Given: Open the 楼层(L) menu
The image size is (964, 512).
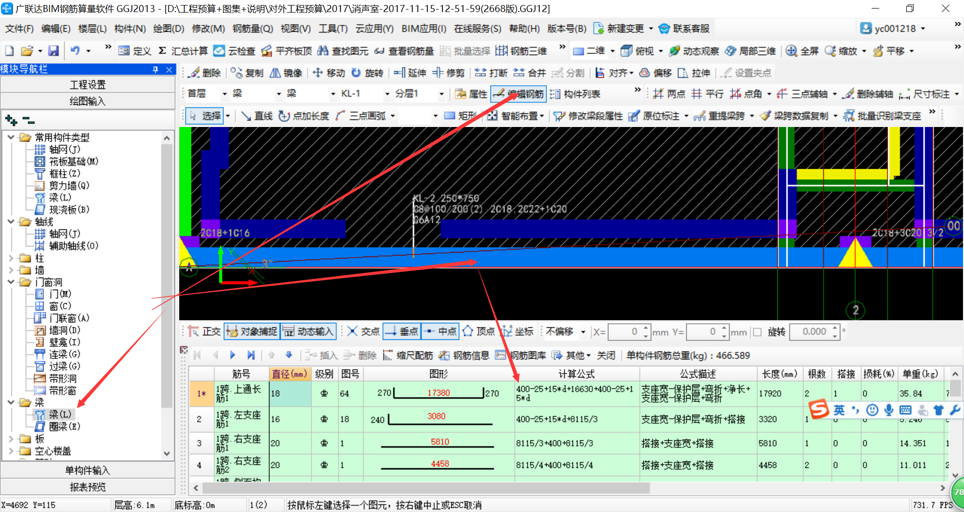Looking at the screenshot, I should (x=92, y=29).
